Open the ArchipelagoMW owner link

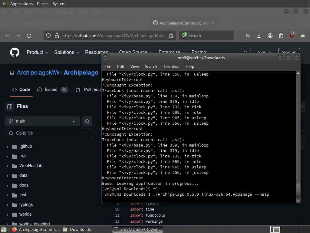pyautogui.click(x=38, y=73)
